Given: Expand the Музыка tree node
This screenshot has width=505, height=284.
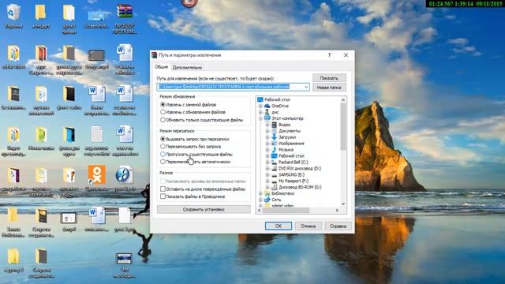Looking at the screenshot, I should (x=267, y=150).
